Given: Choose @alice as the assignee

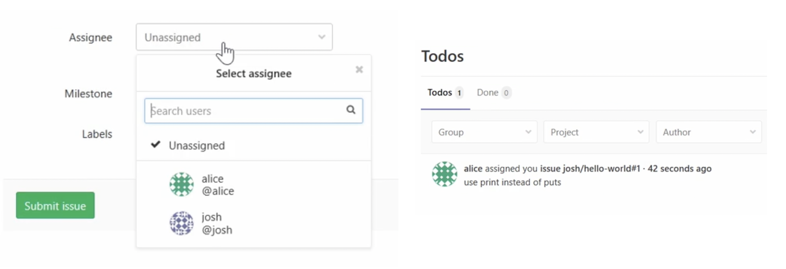Looking at the screenshot, I should click(218, 185).
